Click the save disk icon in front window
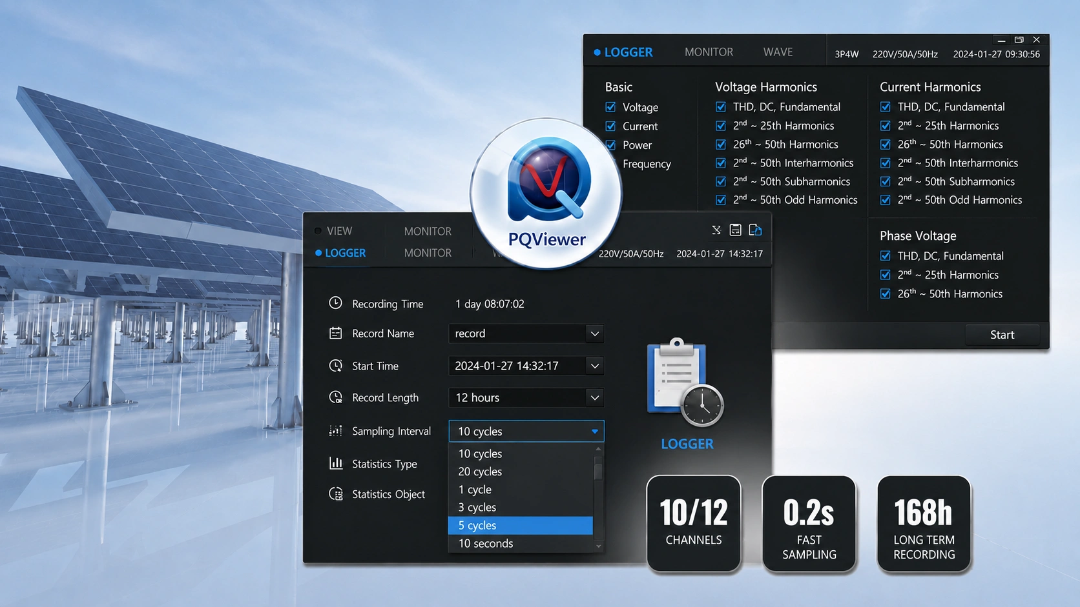Screen dimensions: 1080x607 735,230
